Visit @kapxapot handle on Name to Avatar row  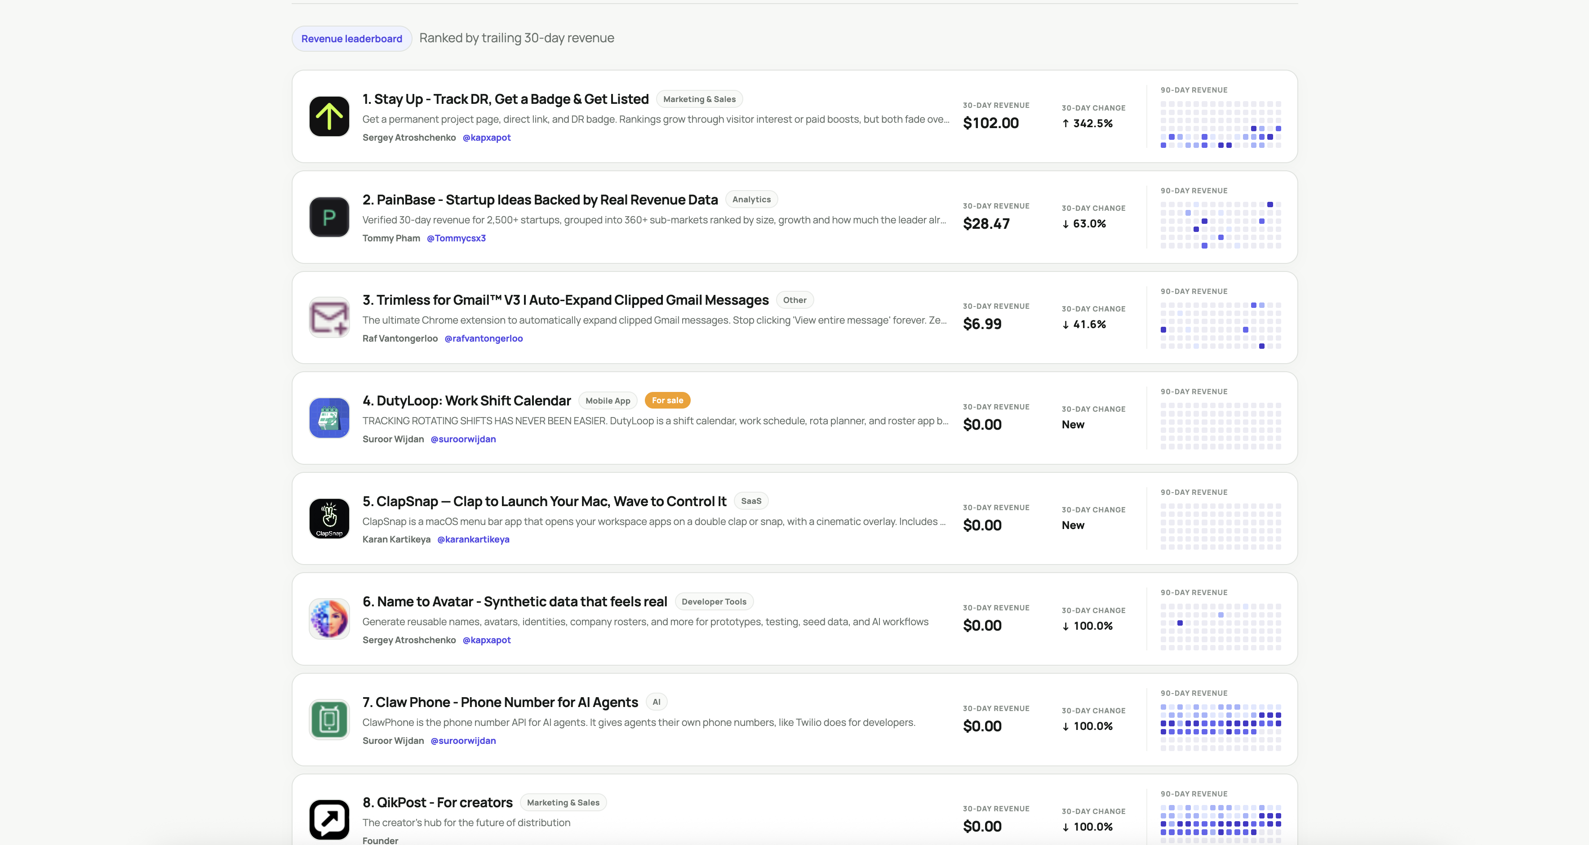[487, 640]
